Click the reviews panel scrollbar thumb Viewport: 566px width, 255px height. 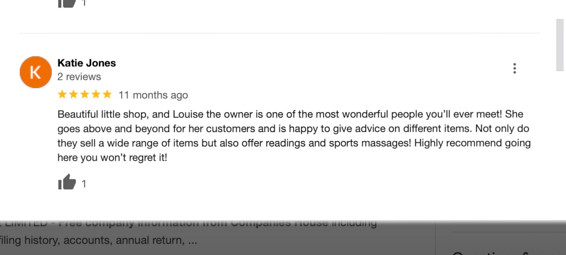(x=560, y=45)
